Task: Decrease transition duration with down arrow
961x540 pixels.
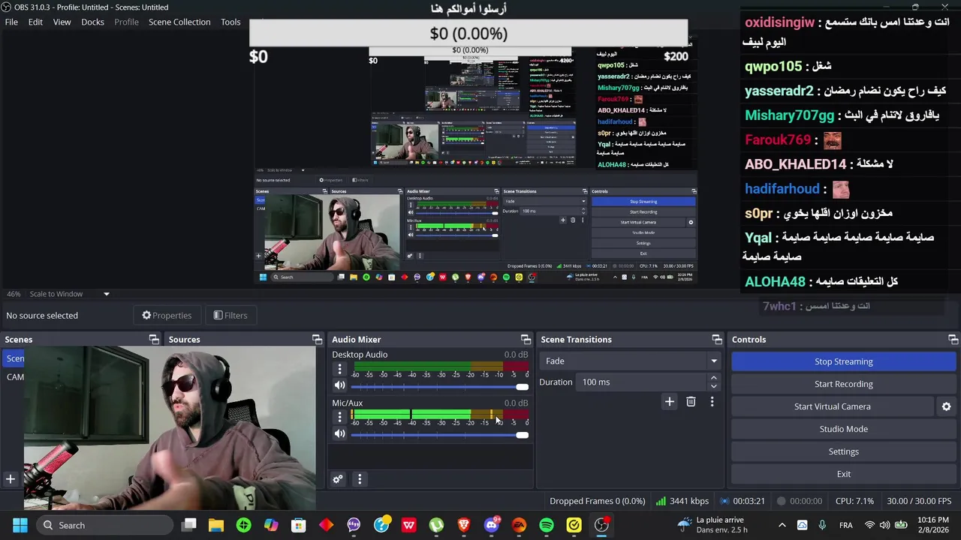Action: coord(713,386)
